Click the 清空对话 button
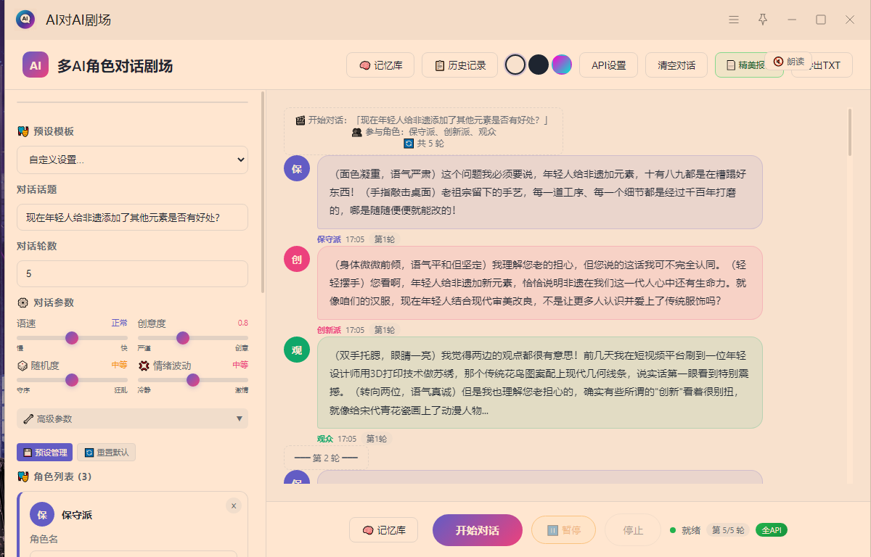 coord(676,65)
